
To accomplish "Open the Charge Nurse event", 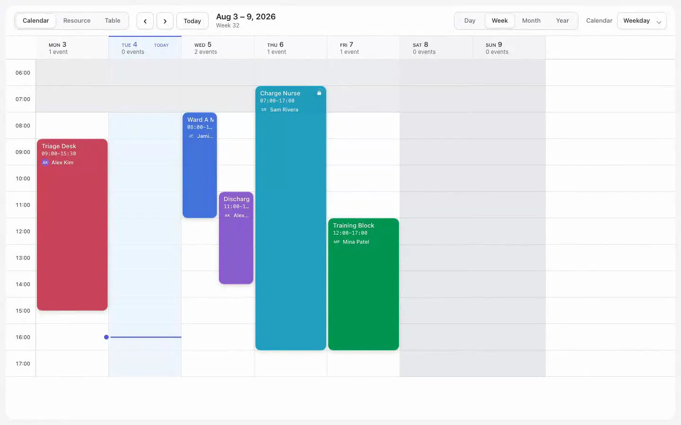I will click(291, 218).
